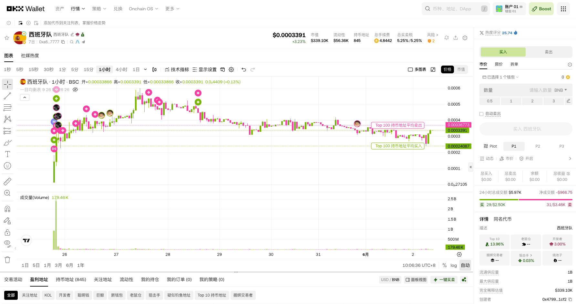Switch to the 买入 buy side
The image size is (576, 304).
tap(503, 52)
